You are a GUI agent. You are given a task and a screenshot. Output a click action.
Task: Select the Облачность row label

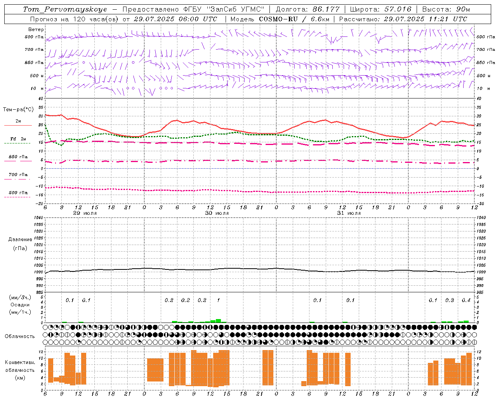[20, 337]
